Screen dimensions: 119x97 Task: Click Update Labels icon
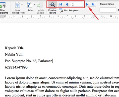pyautogui.click(x=40, y=5)
